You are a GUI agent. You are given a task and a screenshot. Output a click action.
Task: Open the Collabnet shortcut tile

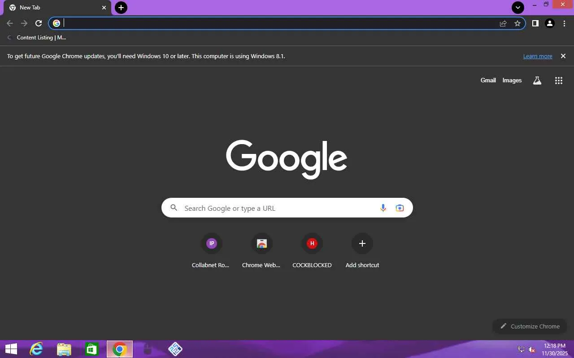coord(211,251)
